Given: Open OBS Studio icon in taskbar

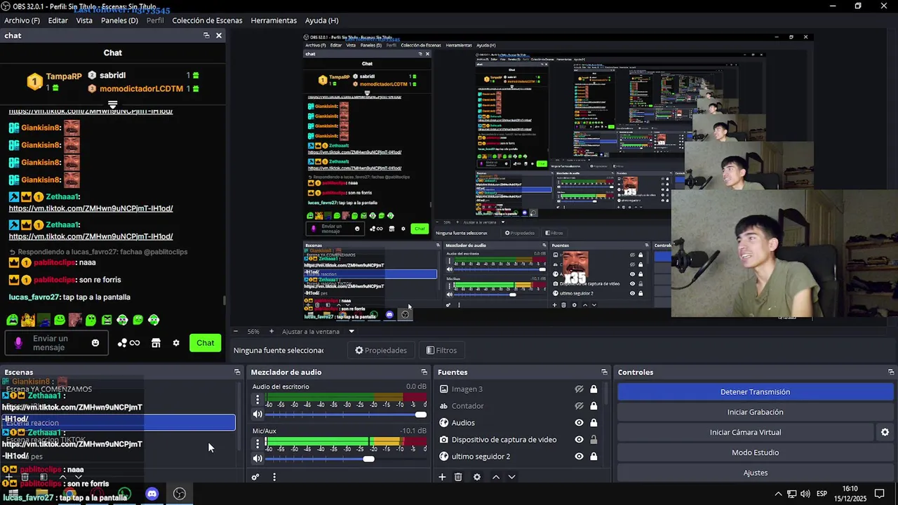Looking at the screenshot, I should 180,494.
